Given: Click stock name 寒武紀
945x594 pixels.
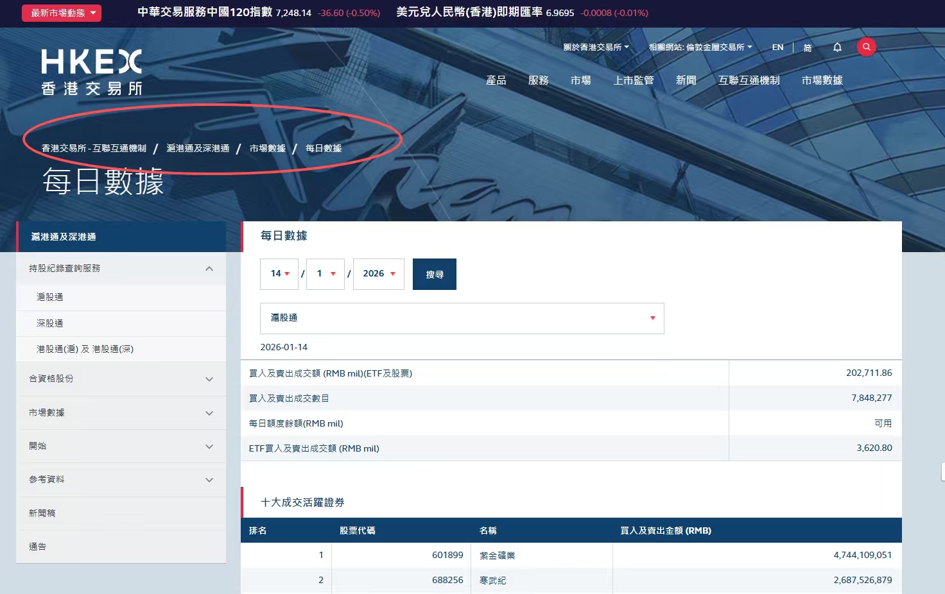Looking at the screenshot, I should point(492,581).
